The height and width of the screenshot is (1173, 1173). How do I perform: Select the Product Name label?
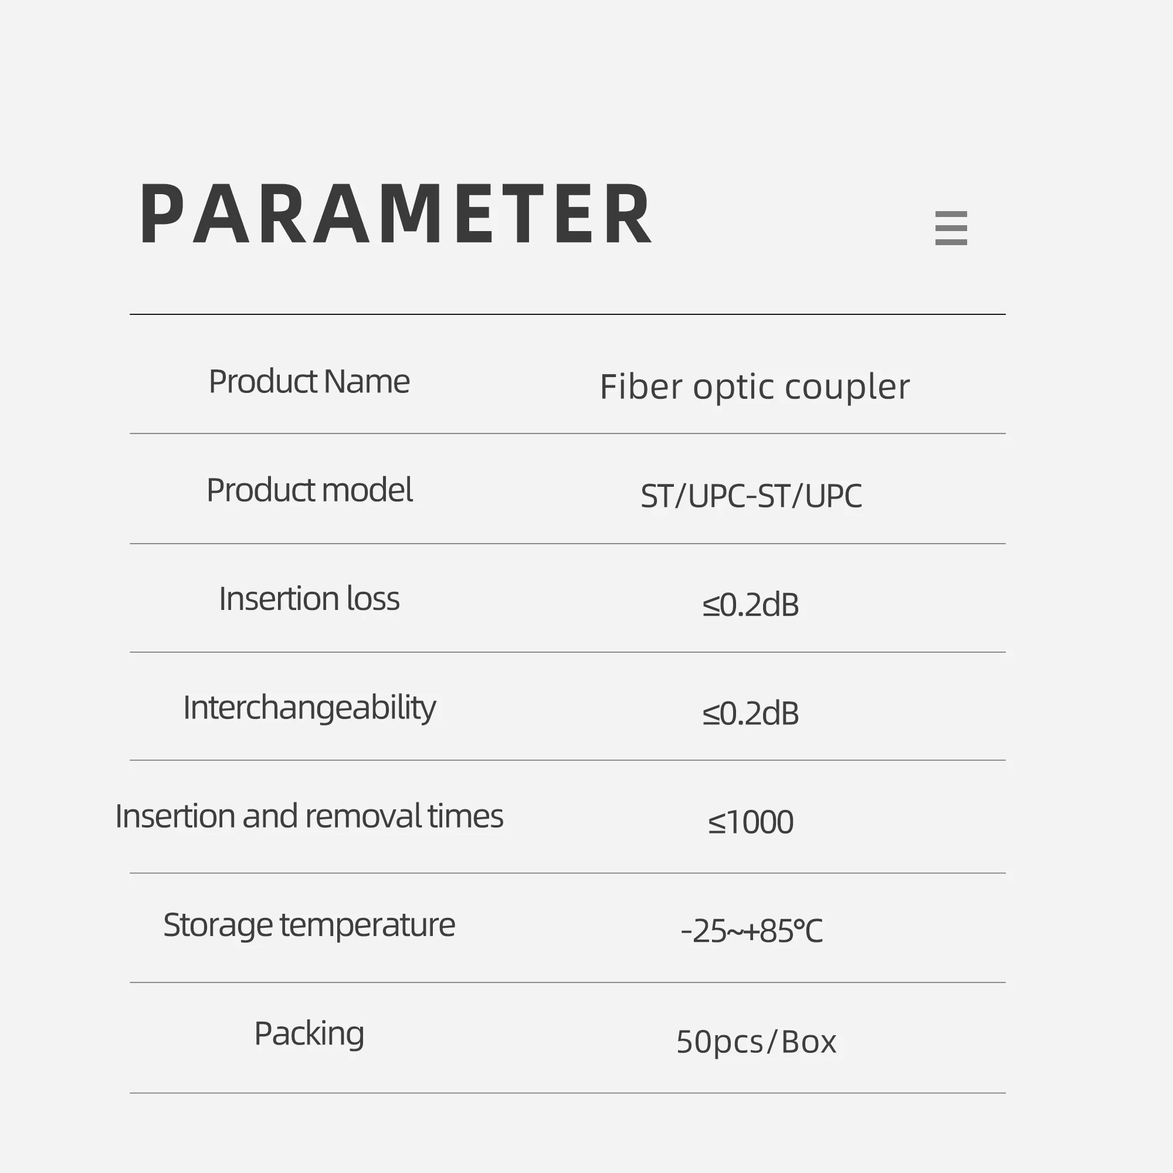pos(309,381)
